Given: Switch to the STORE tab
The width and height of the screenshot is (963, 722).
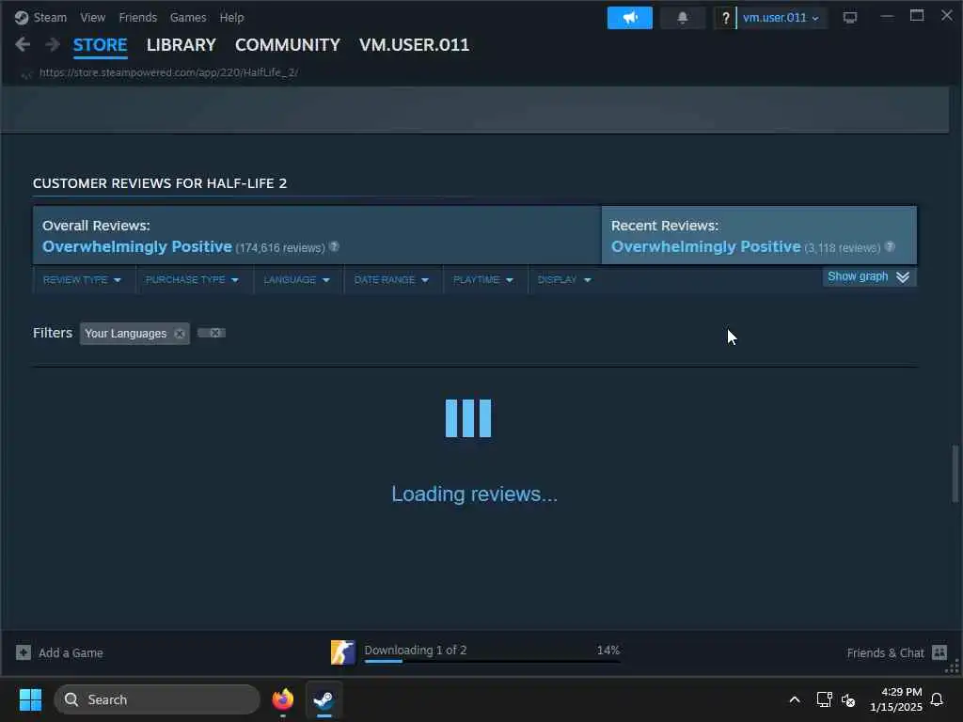Looking at the screenshot, I should pos(100,45).
